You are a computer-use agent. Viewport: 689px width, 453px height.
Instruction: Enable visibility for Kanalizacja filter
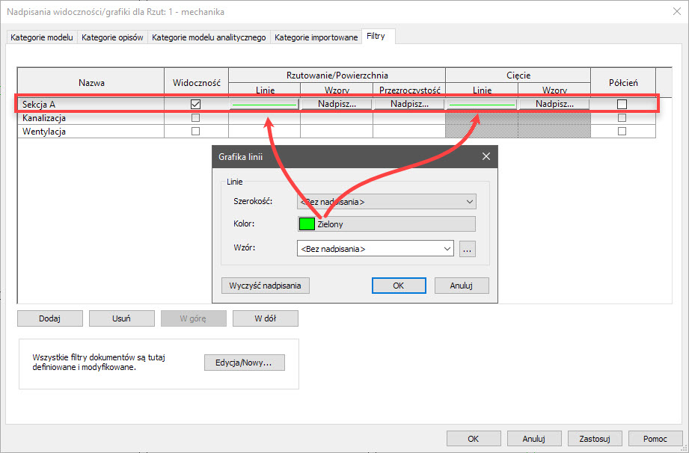coord(196,118)
